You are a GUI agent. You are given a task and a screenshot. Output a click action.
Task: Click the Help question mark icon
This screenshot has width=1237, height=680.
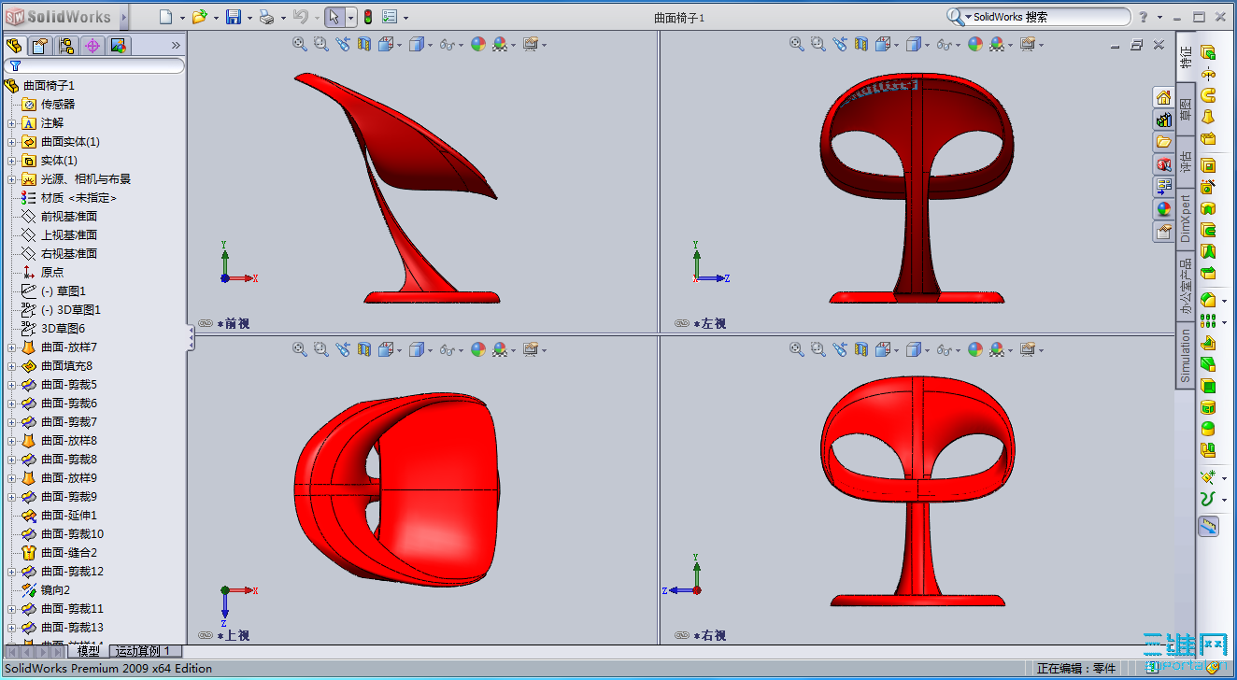(1144, 17)
